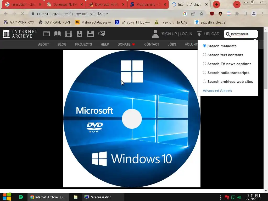Image resolution: width=268 pixels, height=201 pixels.
Task: Click the magnifying glass search icon
Action: [228, 34]
